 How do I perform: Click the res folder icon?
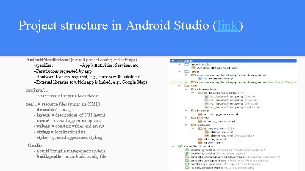coord(187,86)
